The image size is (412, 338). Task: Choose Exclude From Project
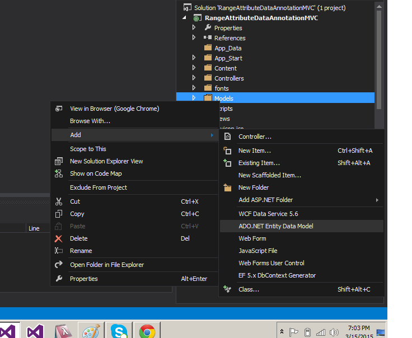click(x=134, y=187)
